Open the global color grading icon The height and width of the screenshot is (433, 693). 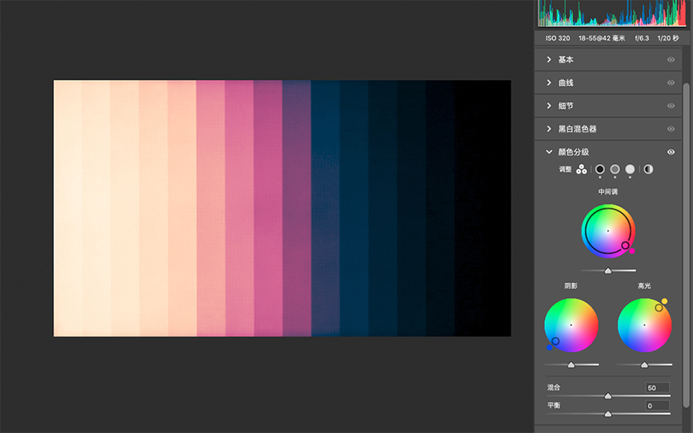[648, 169]
